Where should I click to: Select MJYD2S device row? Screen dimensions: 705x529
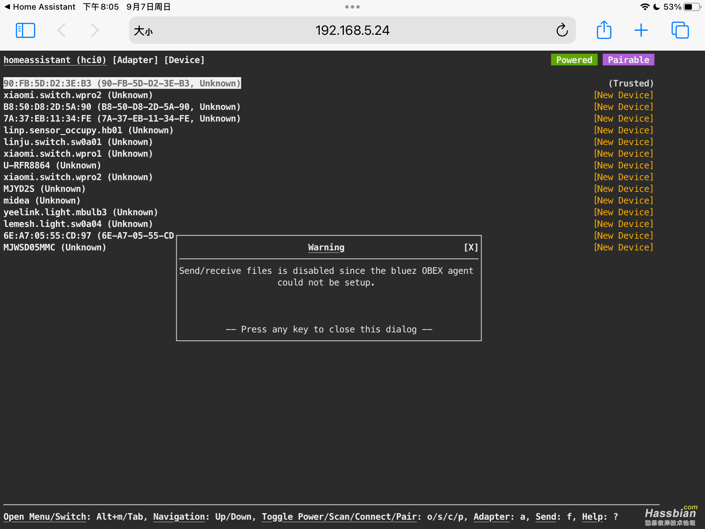coord(44,189)
